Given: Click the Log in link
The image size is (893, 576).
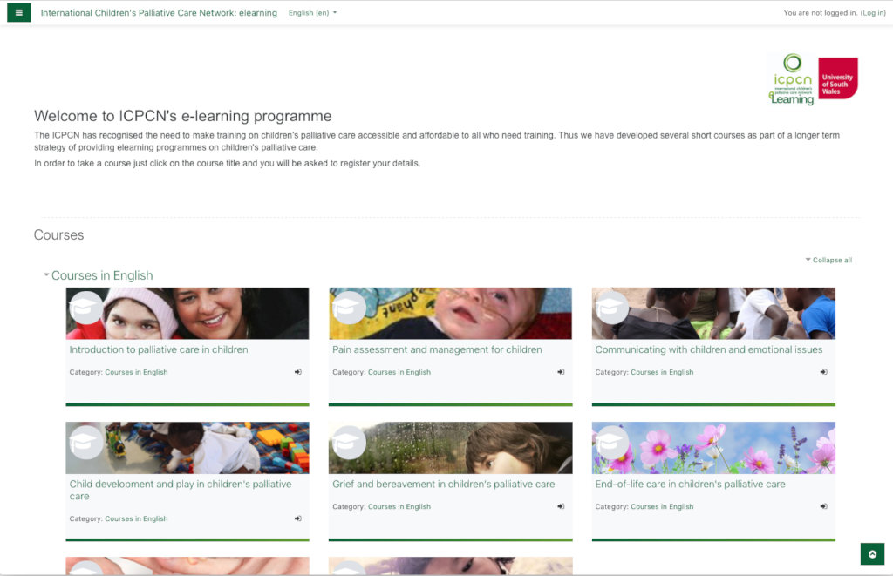Looking at the screenshot, I should pyautogui.click(x=873, y=12).
